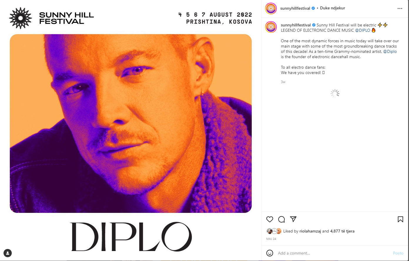Click the tagged people icon on the photo
409x261 pixels.
(x=8, y=253)
